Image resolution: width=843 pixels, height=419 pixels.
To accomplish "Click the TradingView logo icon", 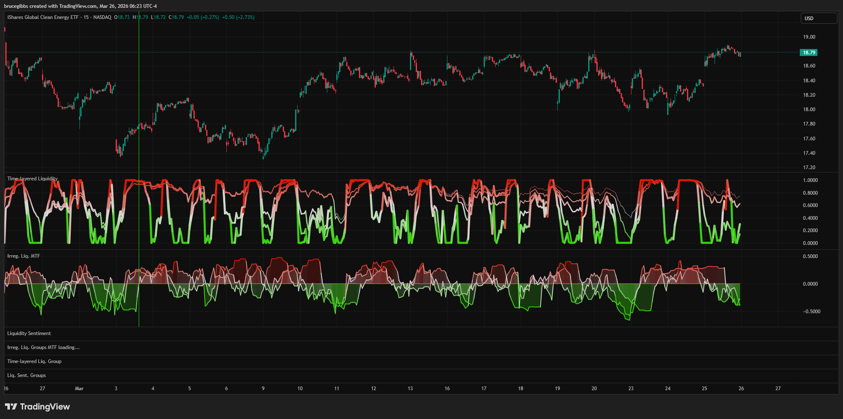I will pyautogui.click(x=11, y=407).
